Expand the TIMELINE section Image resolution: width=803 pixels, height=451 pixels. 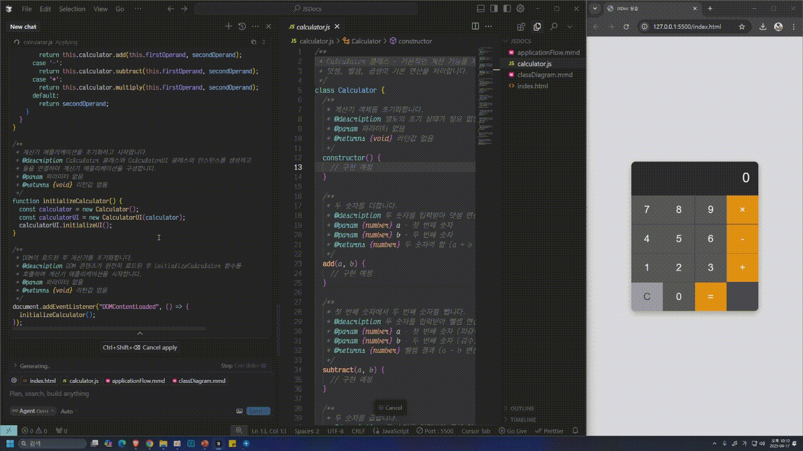tap(523, 419)
